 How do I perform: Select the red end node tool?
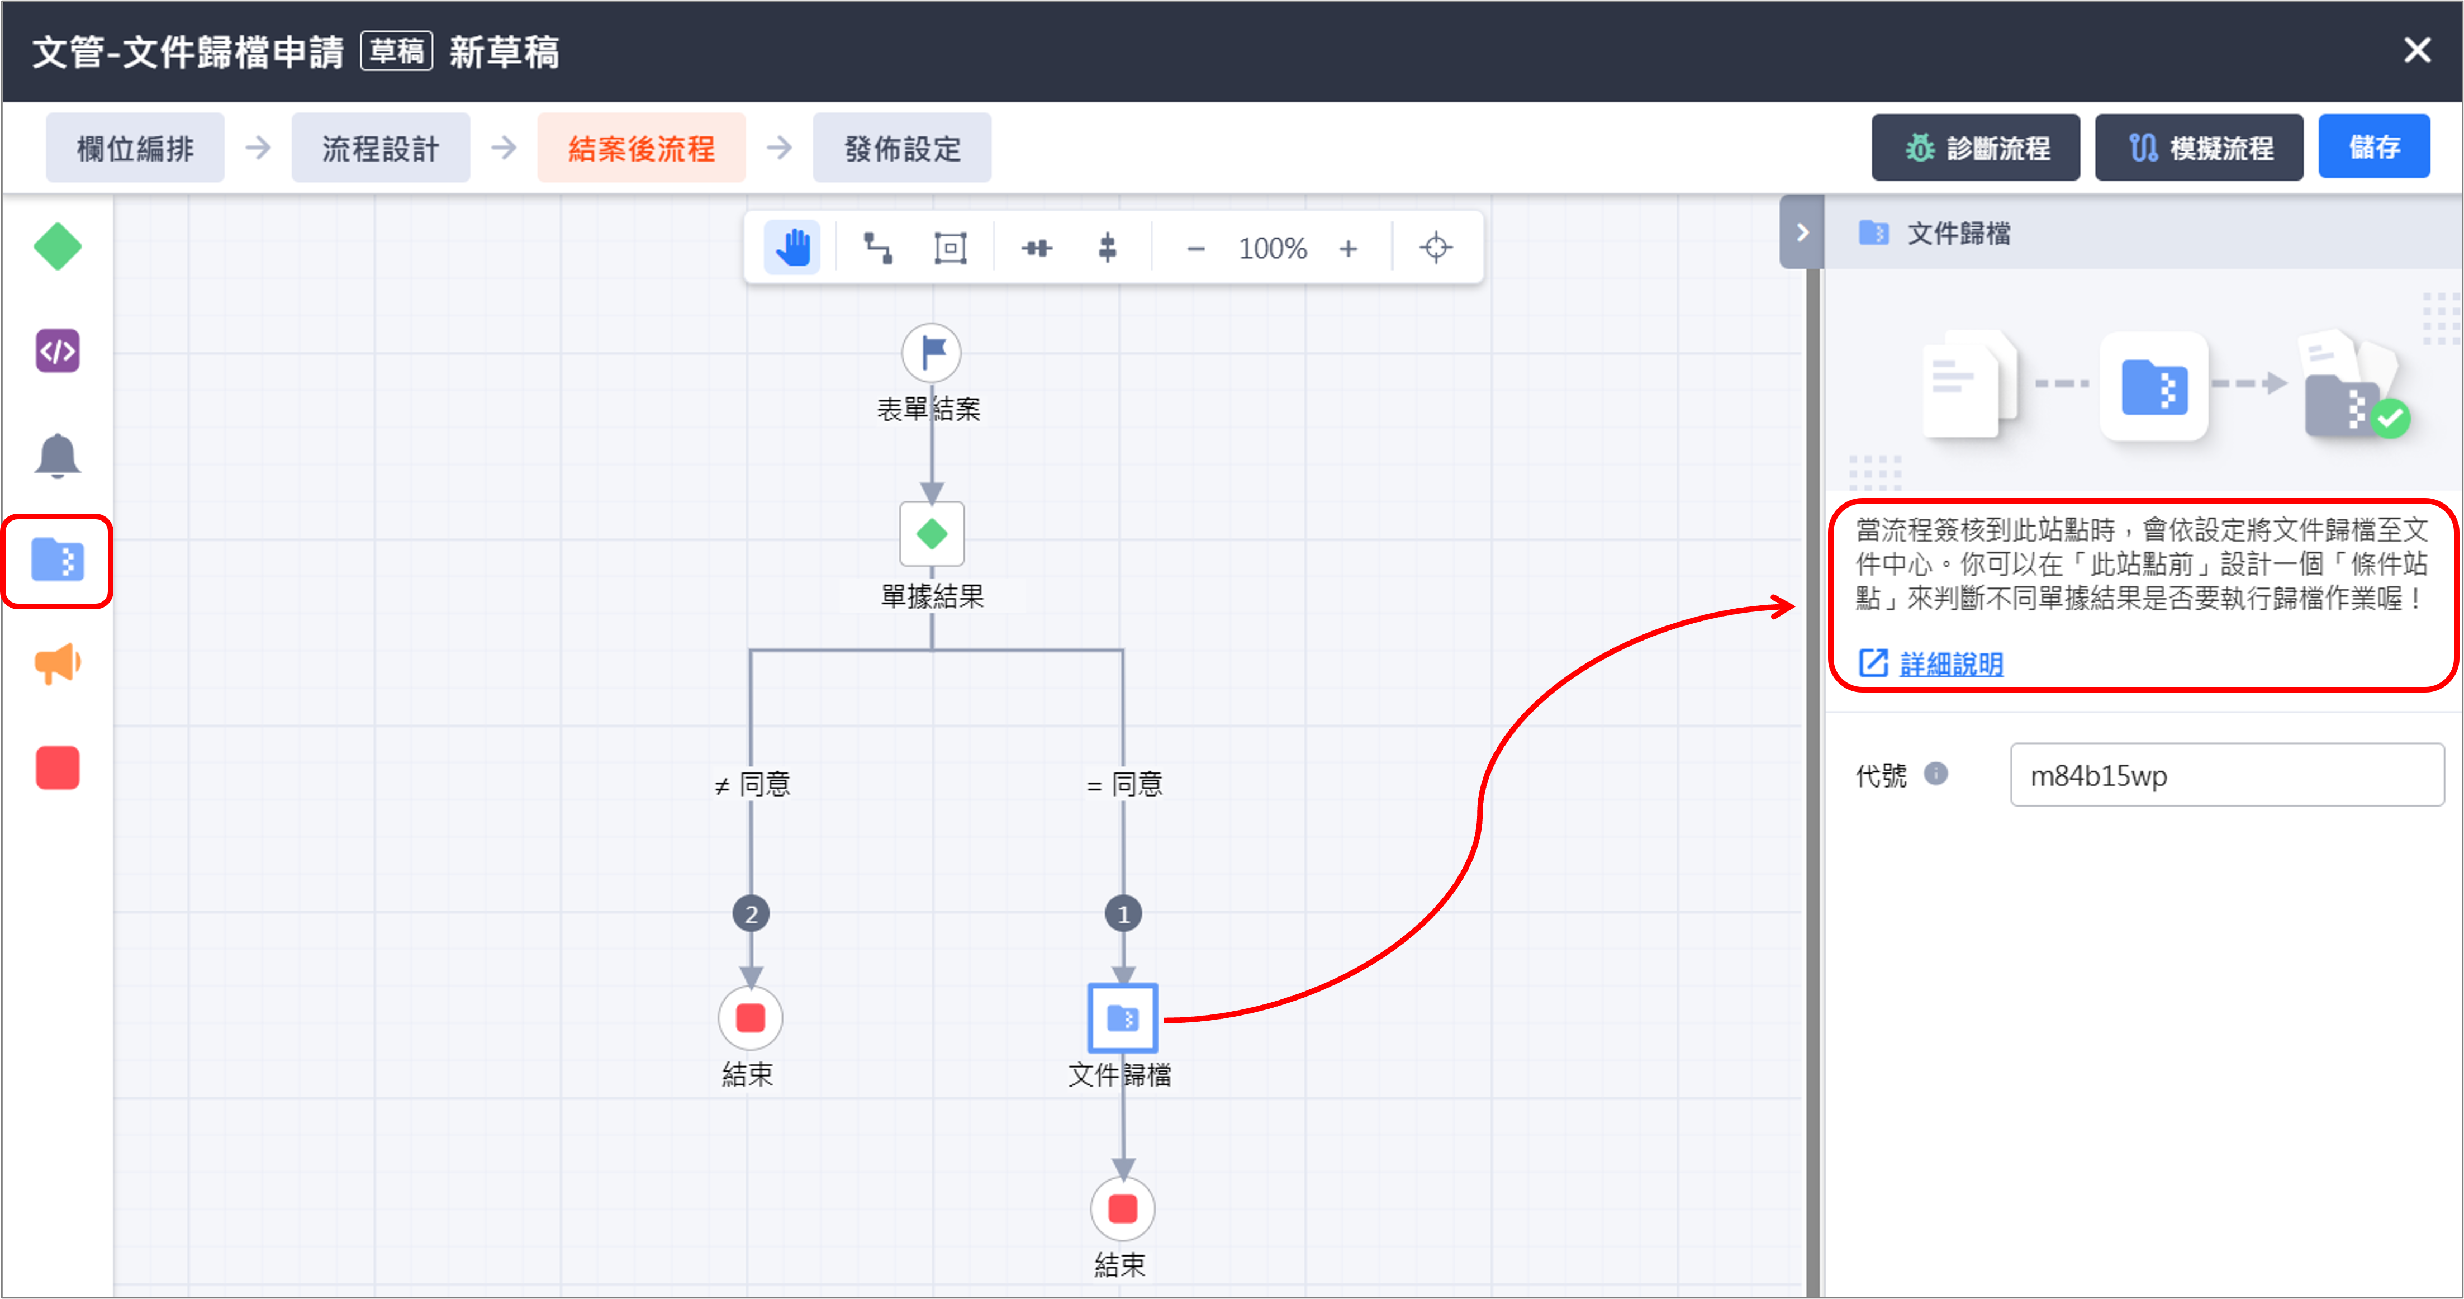point(58,768)
